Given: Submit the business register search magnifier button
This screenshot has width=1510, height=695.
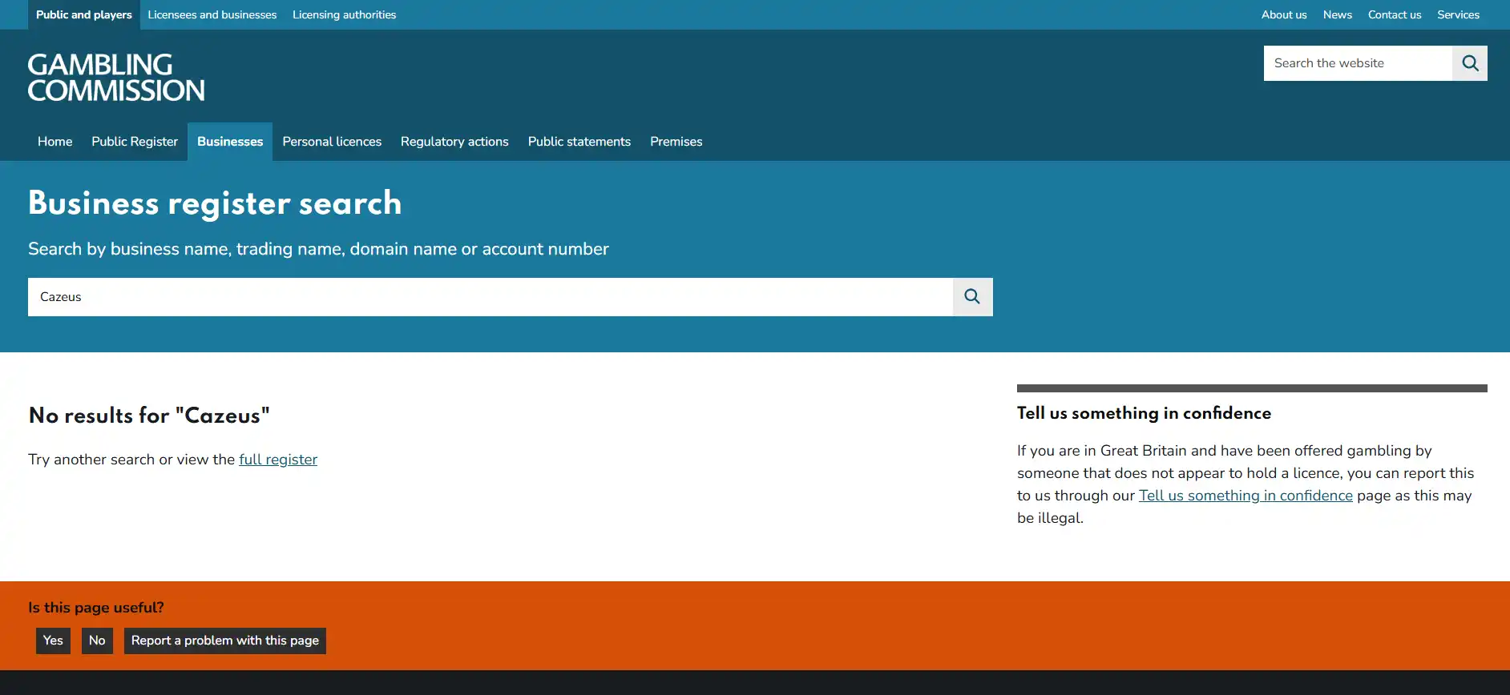Looking at the screenshot, I should (x=973, y=297).
